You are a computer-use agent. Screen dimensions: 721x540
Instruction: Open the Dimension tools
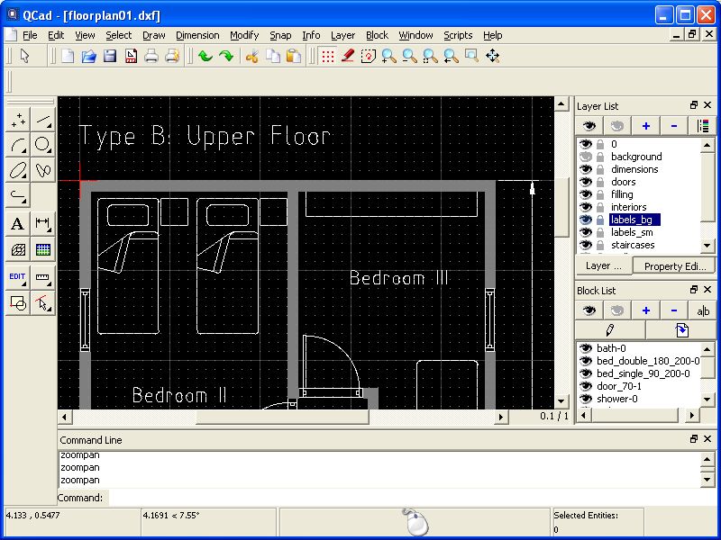point(43,224)
